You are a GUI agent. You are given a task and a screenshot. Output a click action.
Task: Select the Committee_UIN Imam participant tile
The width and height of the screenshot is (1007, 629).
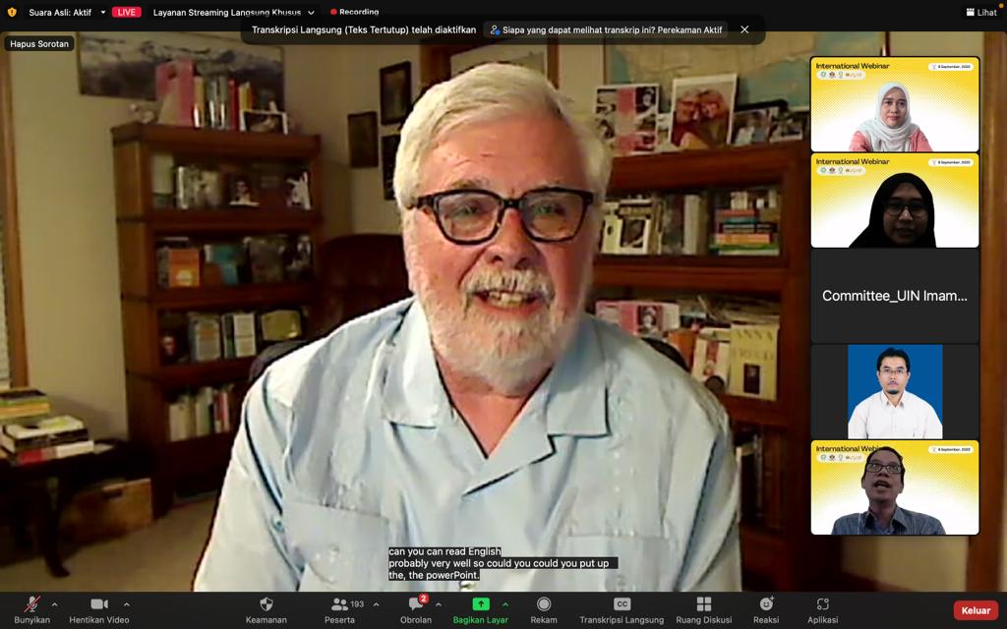894,295
